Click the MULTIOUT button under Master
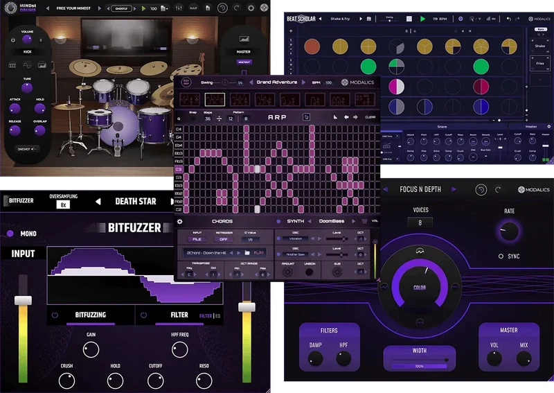This screenshot has width=554, height=393. [x=244, y=62]
